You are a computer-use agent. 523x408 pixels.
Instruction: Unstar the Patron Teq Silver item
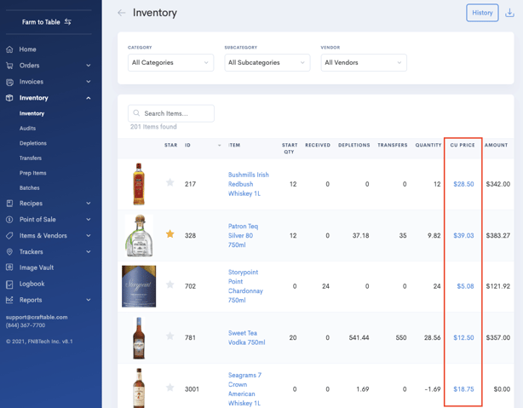[x=170, y=234]
